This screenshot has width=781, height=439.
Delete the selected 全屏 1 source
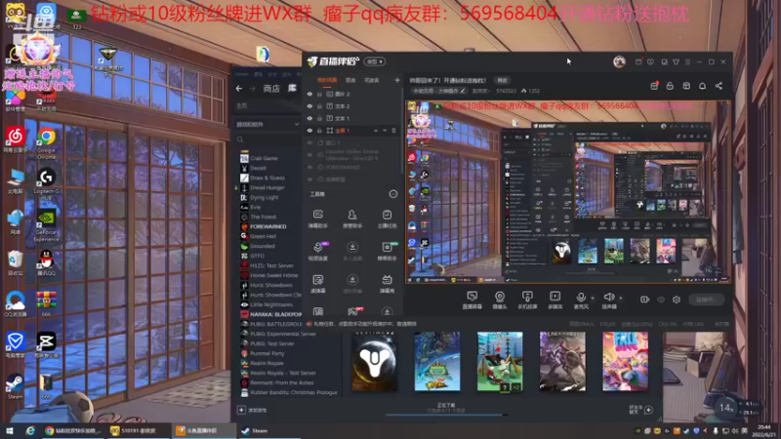[393, 131]
